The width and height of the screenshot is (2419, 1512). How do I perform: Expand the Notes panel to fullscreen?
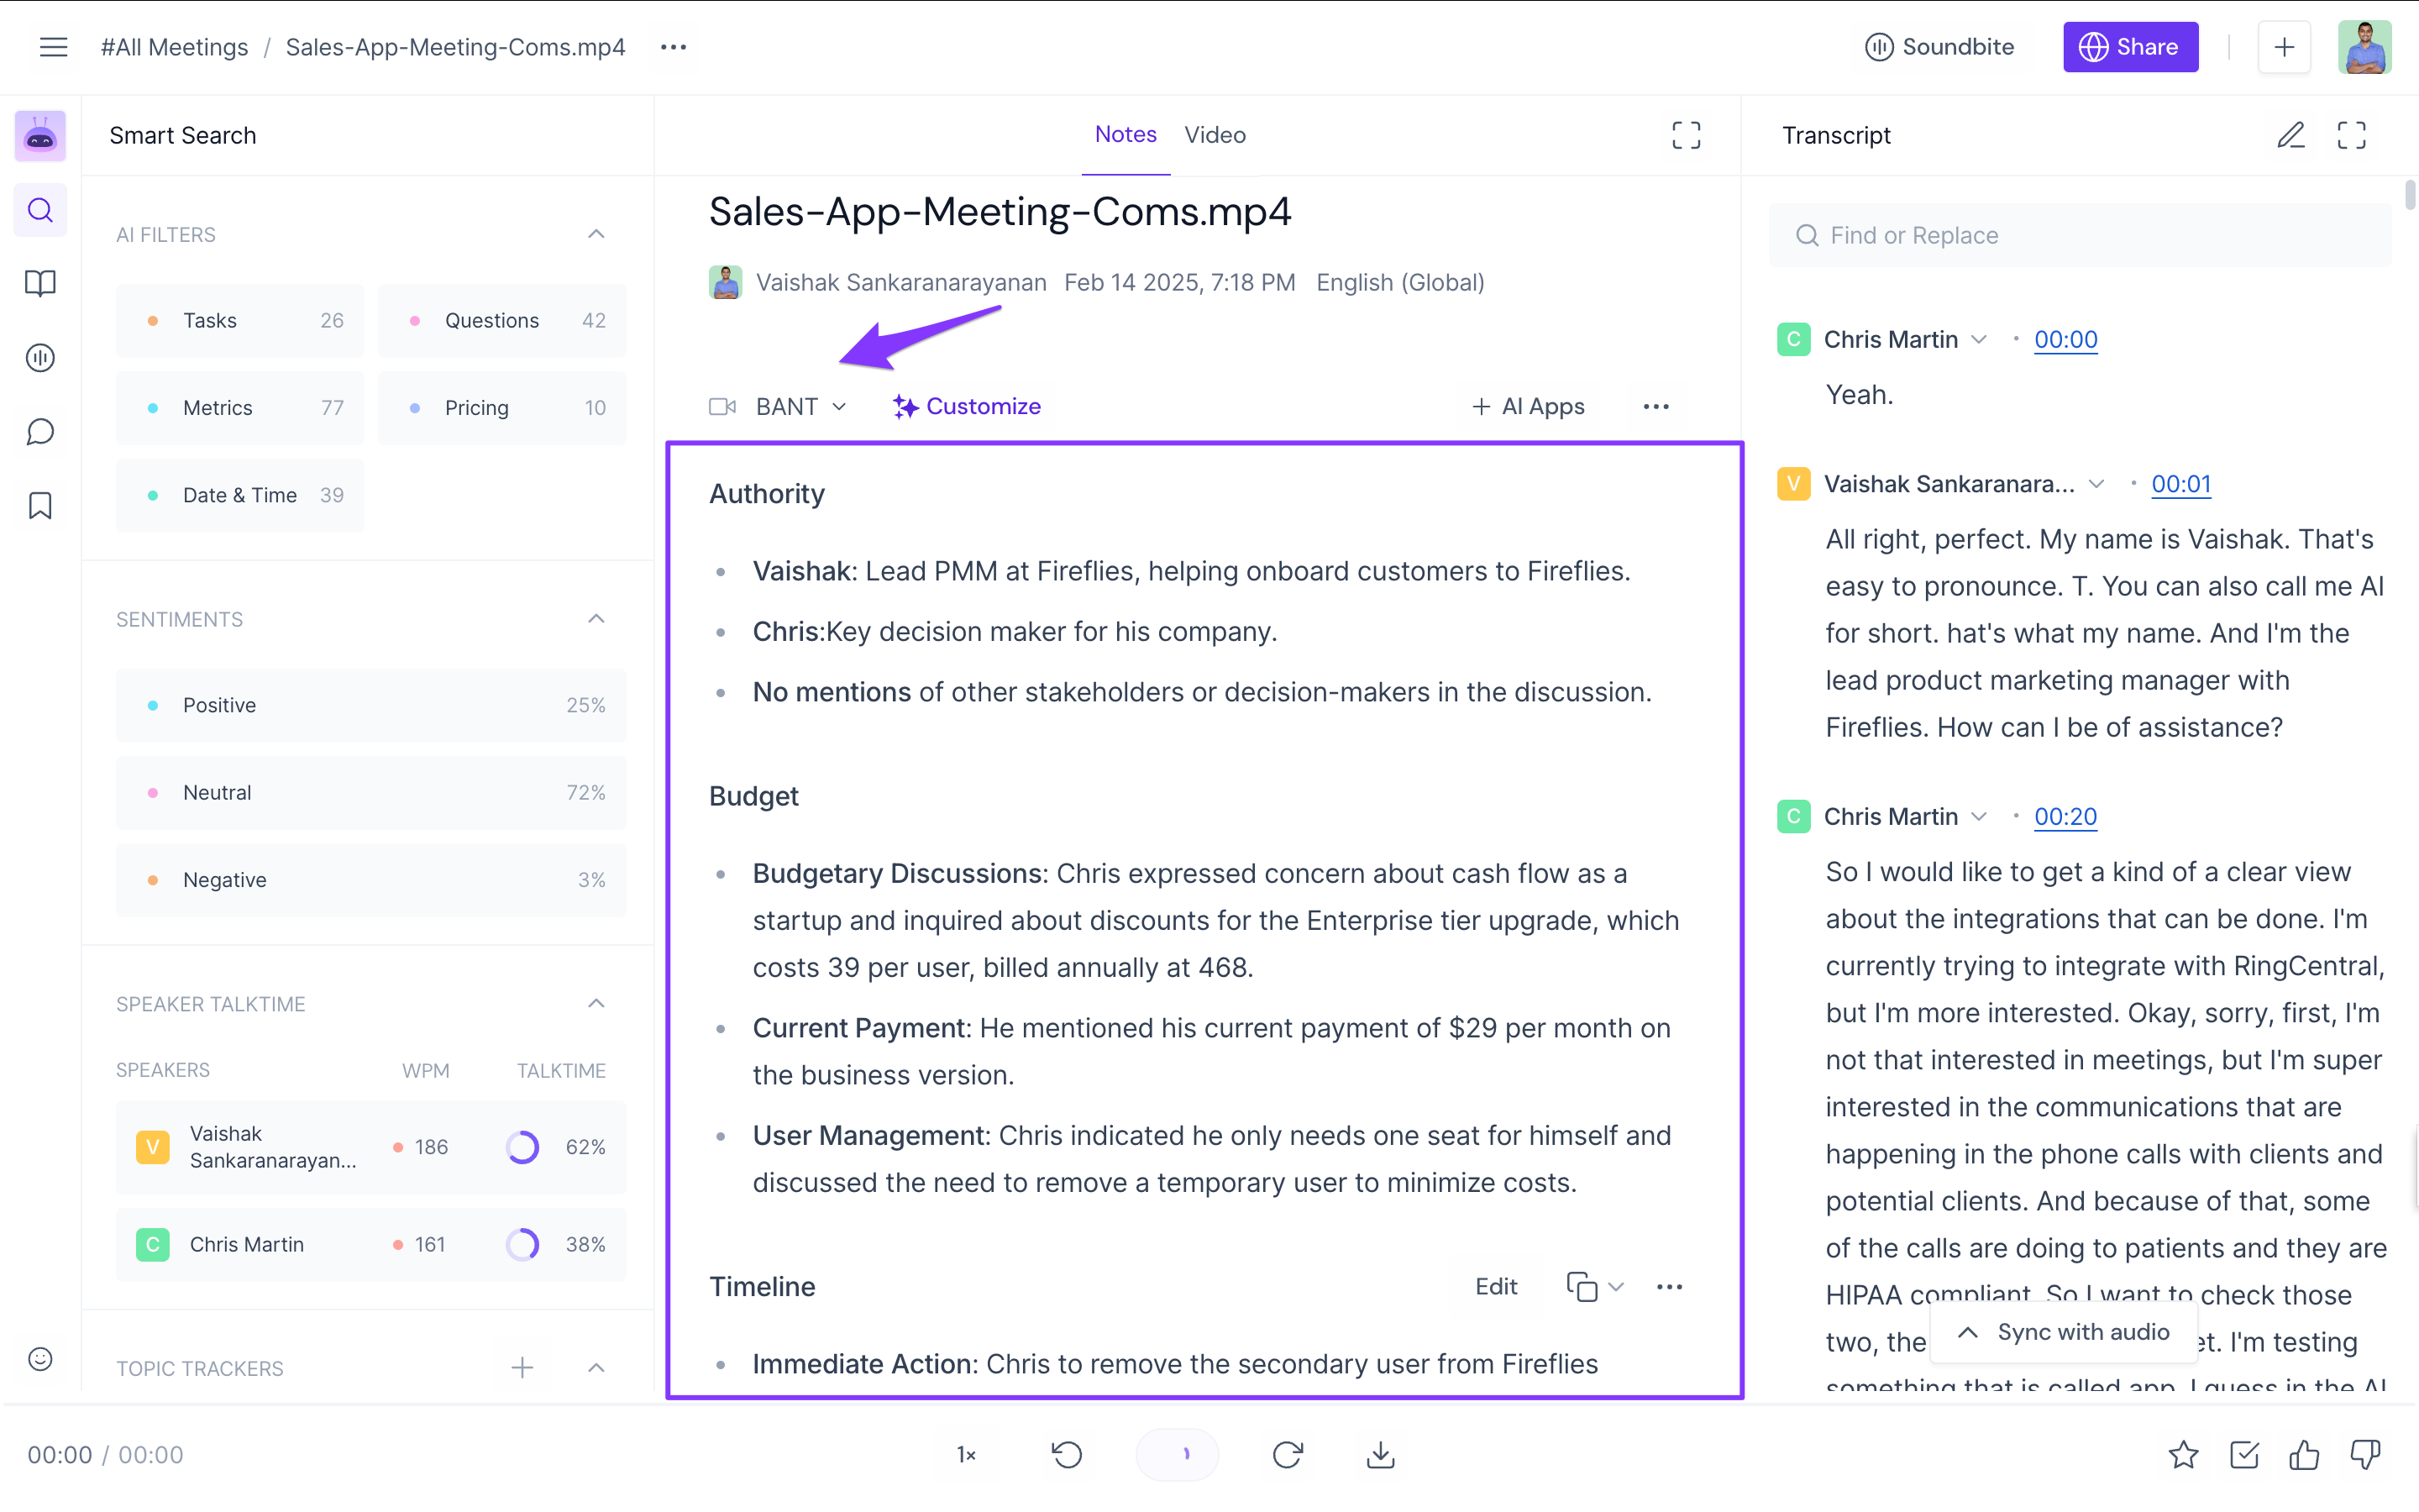[1687, 135]
